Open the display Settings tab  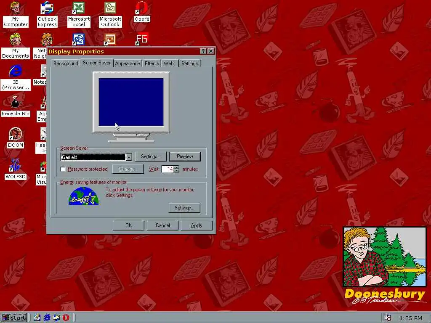pos(189,64)
